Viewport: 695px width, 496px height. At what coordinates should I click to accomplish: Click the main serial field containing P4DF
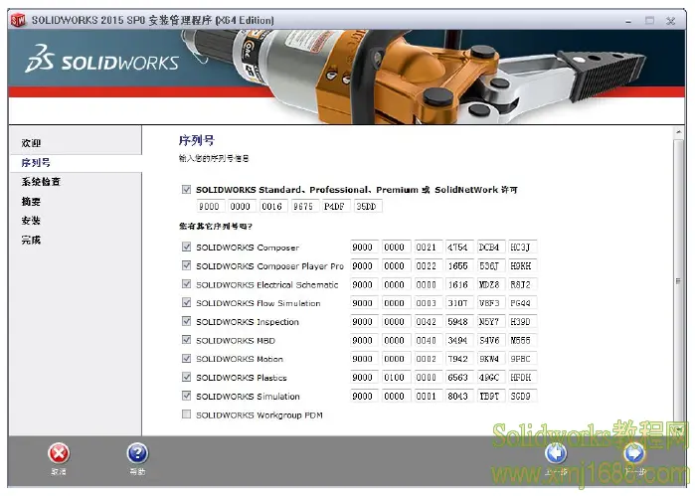(x=335, y=206)
